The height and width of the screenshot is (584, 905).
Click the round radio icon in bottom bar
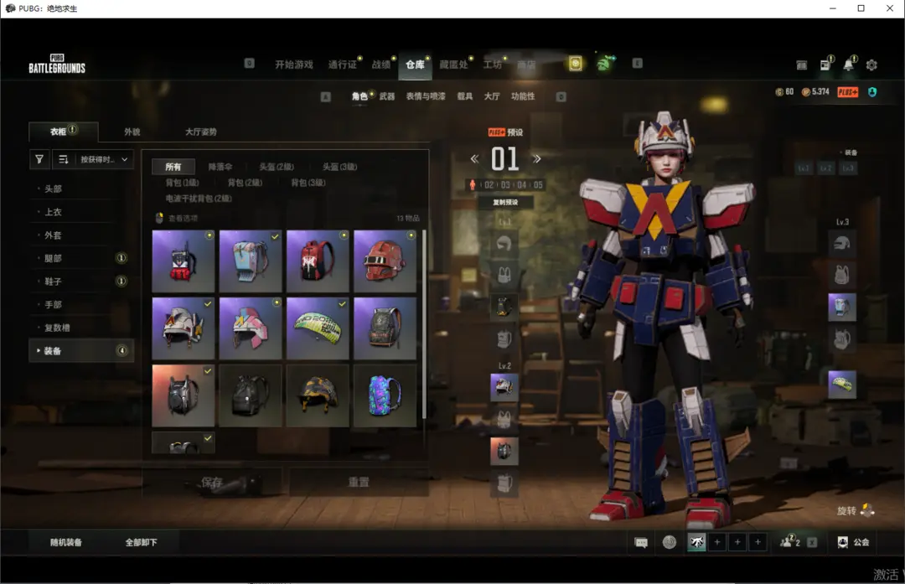click(x=669, y=542)
